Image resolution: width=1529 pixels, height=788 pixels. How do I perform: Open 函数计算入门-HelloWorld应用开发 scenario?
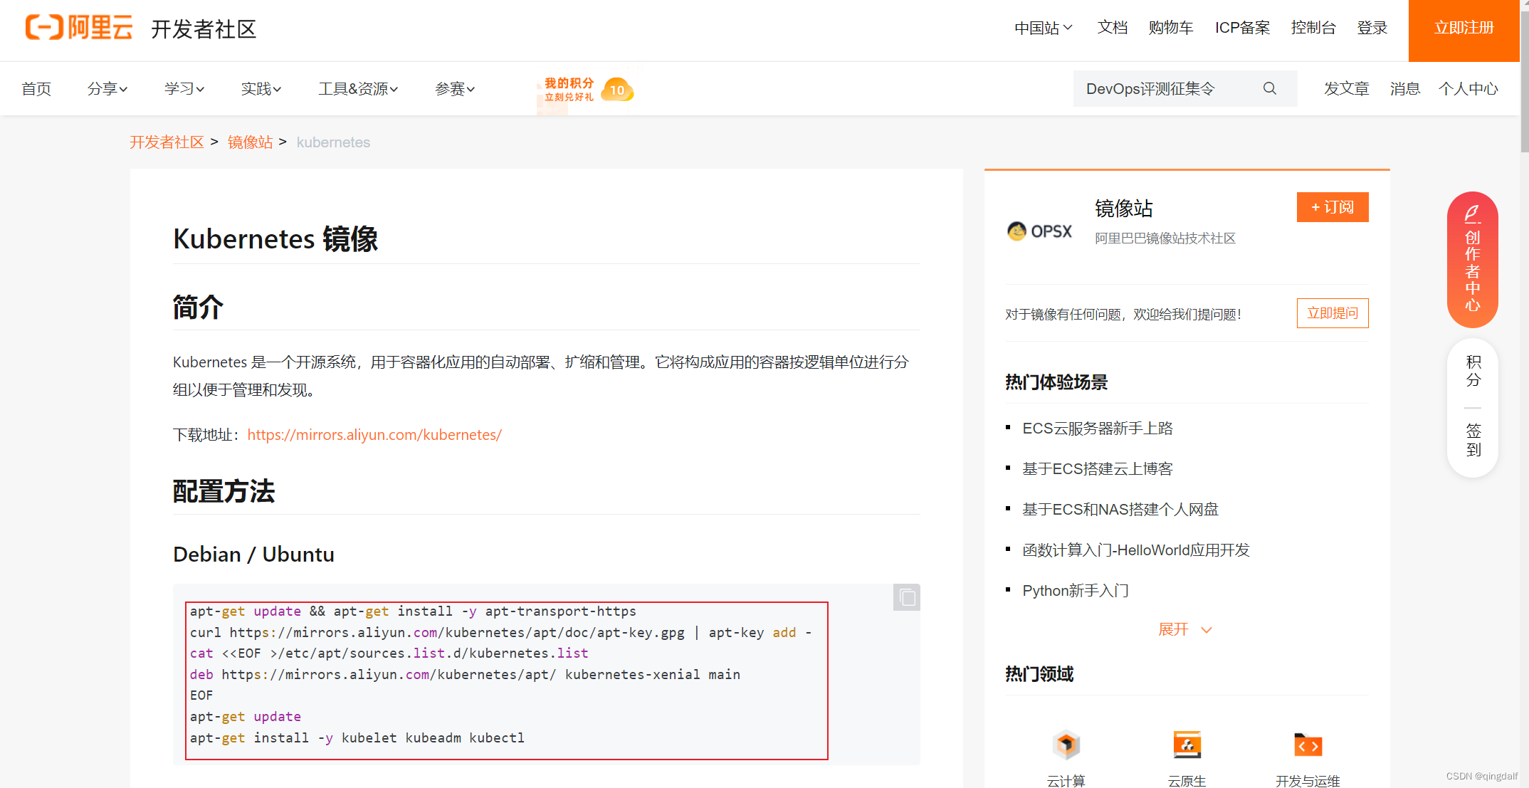(1136, 550)
